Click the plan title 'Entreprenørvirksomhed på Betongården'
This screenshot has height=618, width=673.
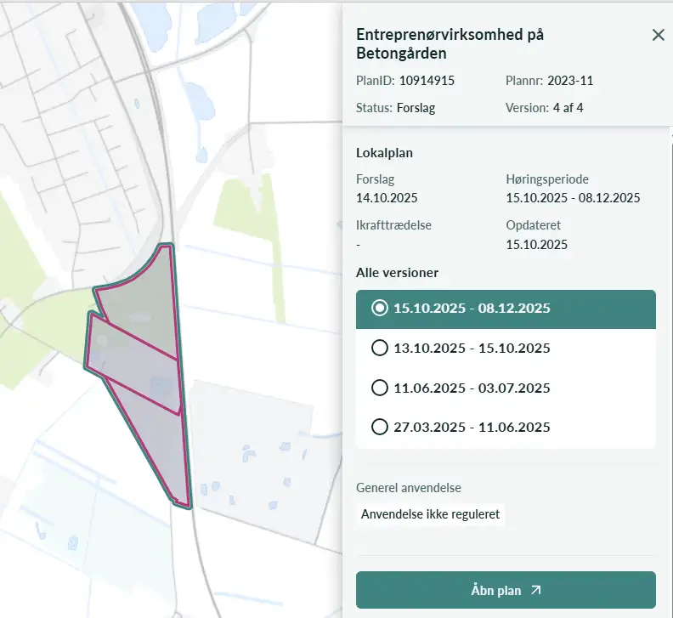pyautogui.click(x=450, y=44)
